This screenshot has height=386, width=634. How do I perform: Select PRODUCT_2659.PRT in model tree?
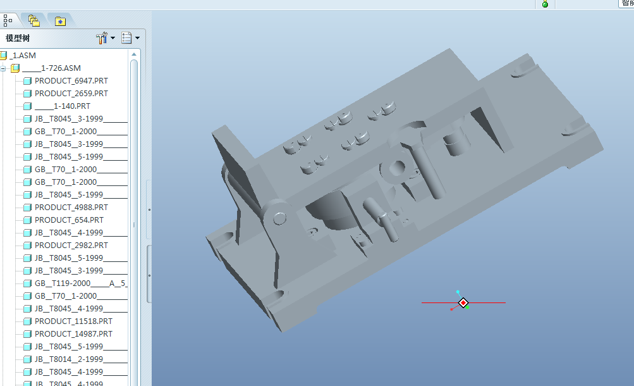point(71,94)
